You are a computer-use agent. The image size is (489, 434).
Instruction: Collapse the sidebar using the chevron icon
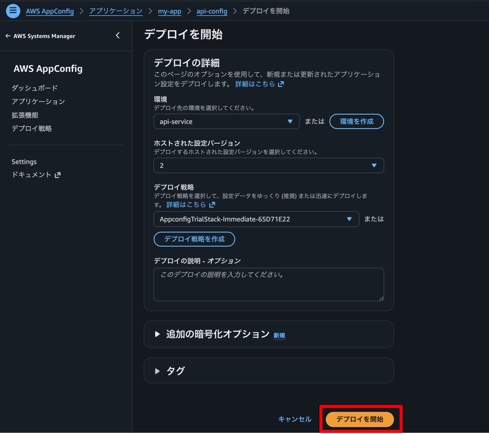118,35
